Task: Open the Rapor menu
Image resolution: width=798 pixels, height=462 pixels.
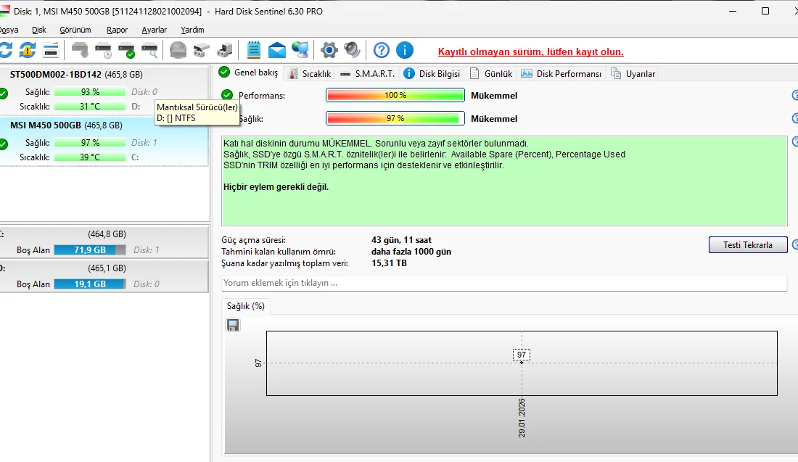Action: pyautogui.click(x=117, y=30)
